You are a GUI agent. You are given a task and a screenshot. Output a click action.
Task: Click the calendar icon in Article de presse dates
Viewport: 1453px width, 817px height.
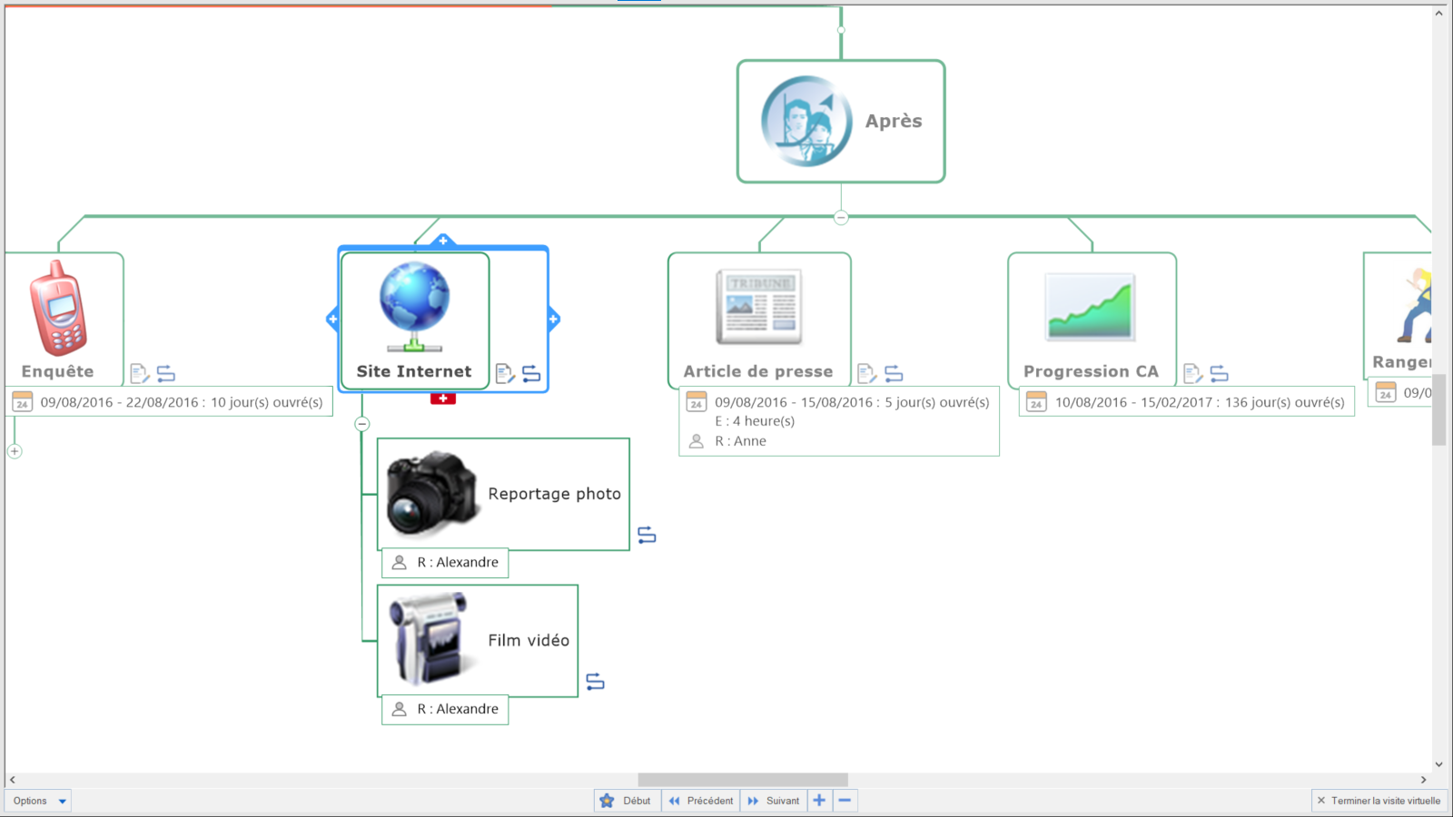point(697,402)
